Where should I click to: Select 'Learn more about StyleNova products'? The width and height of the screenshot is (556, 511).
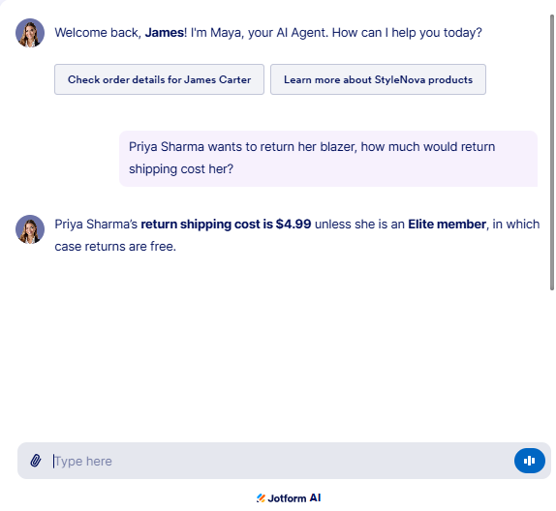pyautogui.click(x=378, y=79)
